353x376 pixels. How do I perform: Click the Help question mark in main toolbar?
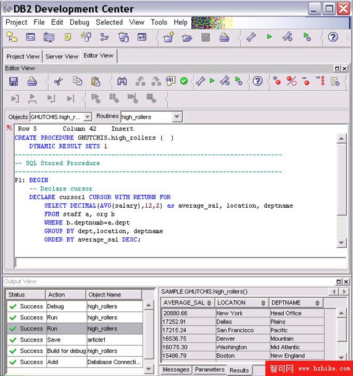tap(333, 37)
